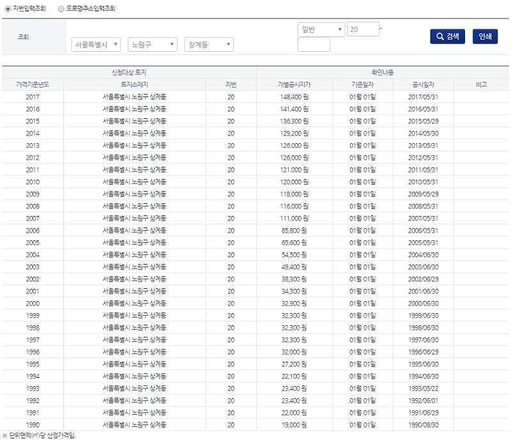Click the 111,000 원 price cell
The width and height of the screenshot is (511, 441).
pyautogui.click(x=294, y=219)
